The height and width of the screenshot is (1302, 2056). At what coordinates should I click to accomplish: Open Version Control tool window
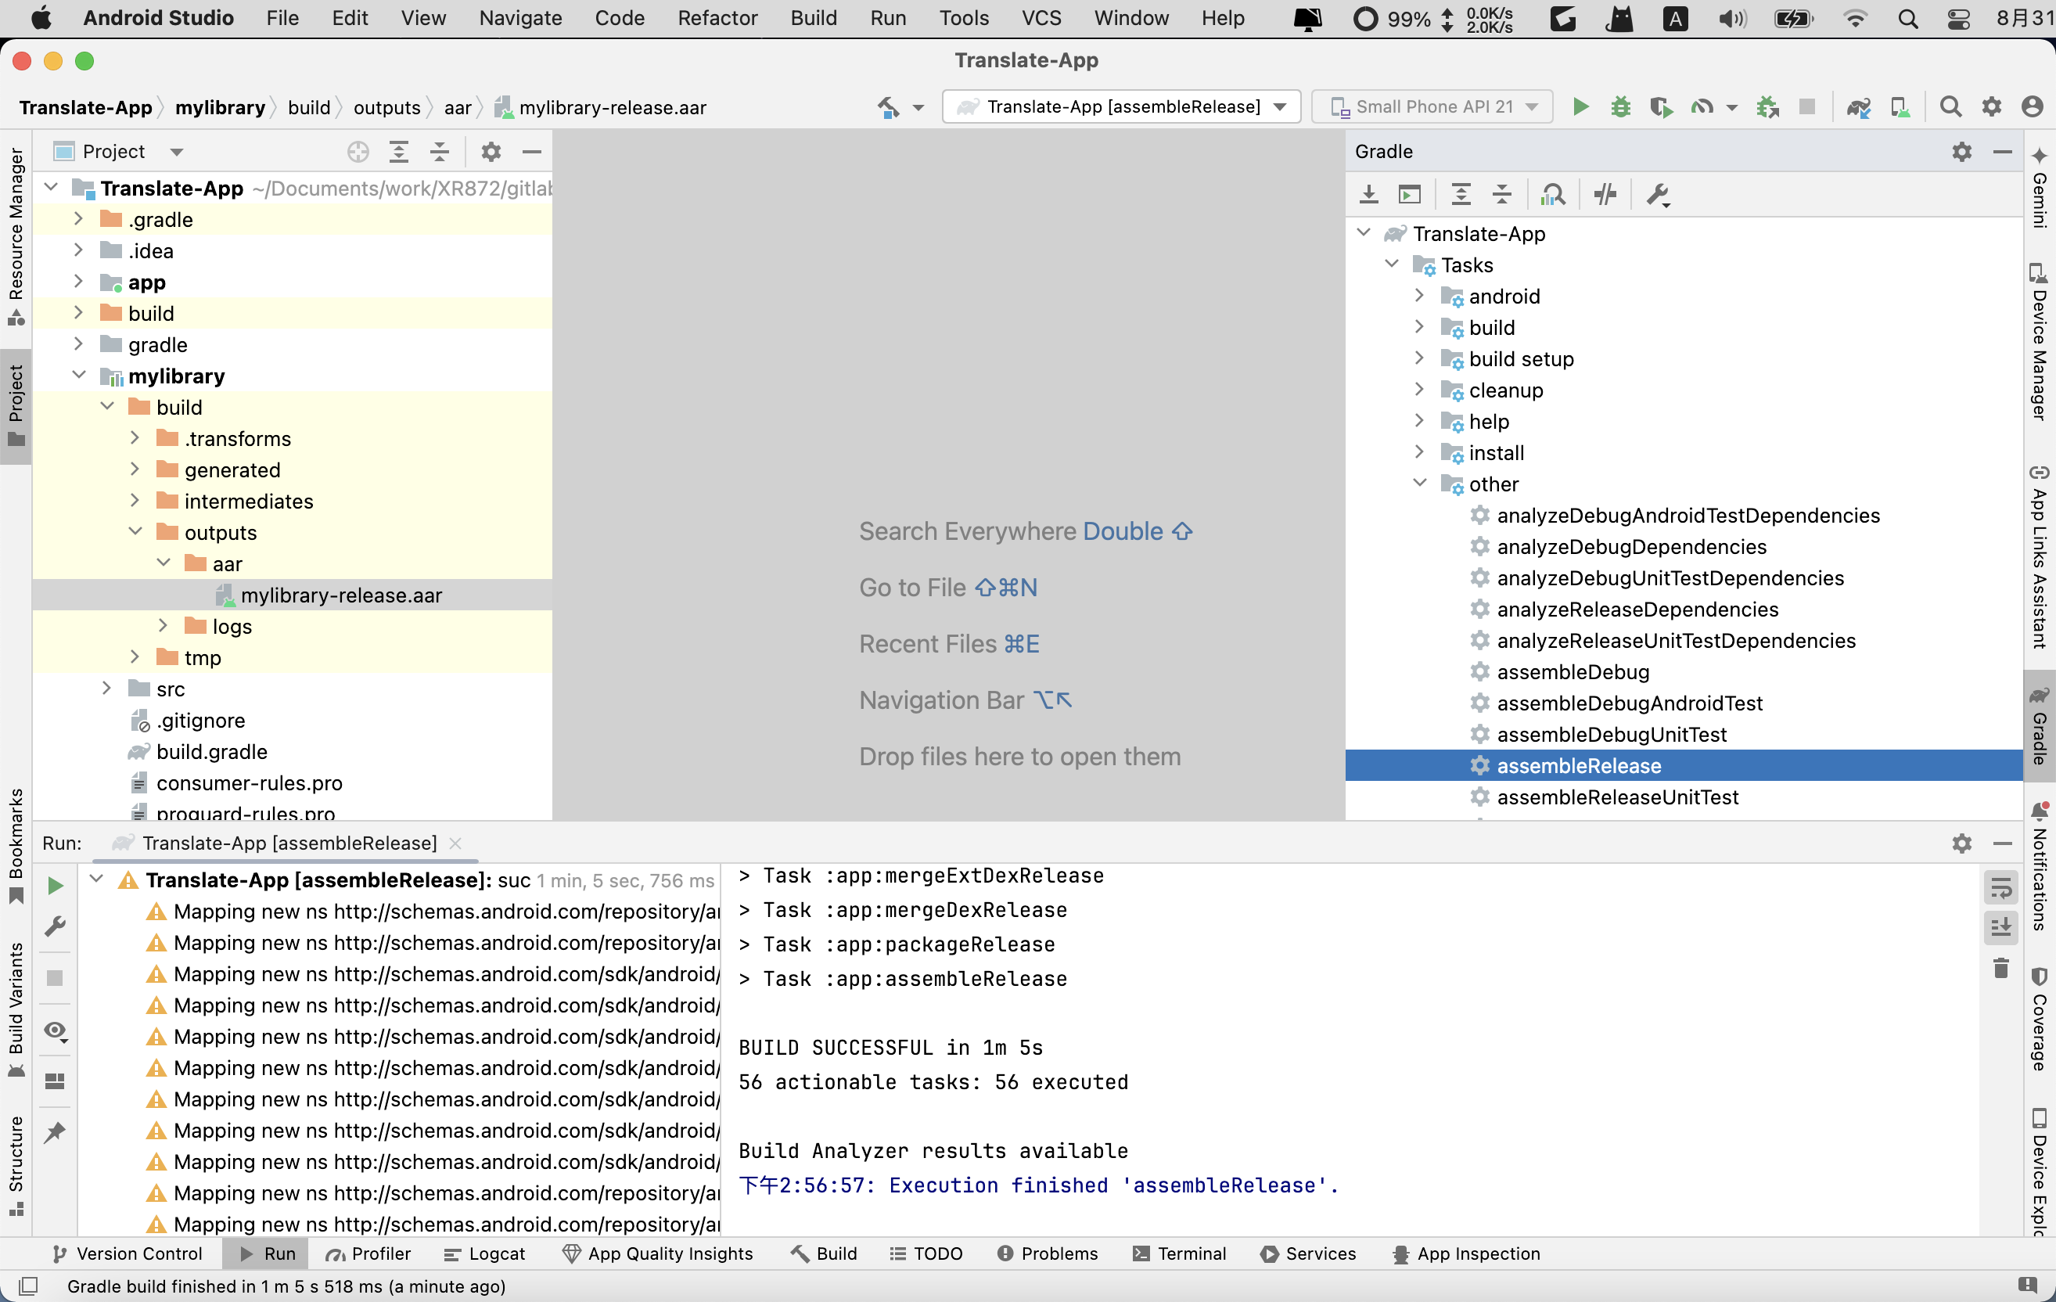click(x=128, y=1253)
